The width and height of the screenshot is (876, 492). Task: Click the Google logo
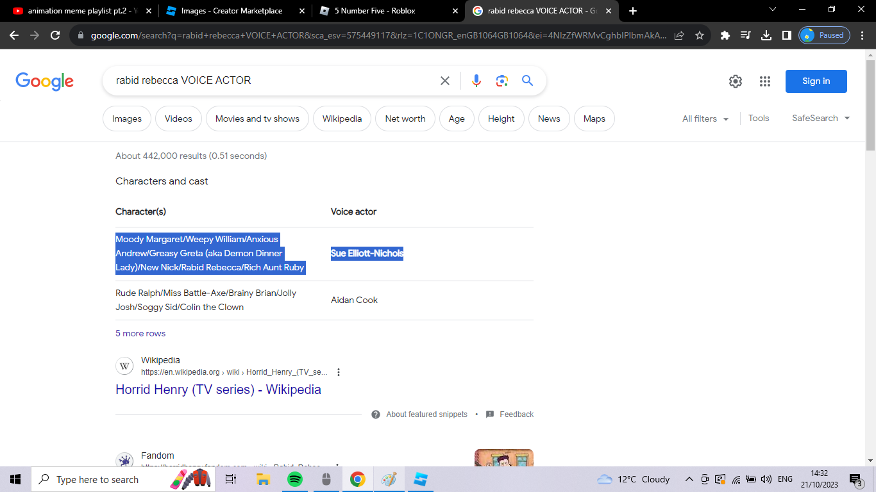click(45, 81)
